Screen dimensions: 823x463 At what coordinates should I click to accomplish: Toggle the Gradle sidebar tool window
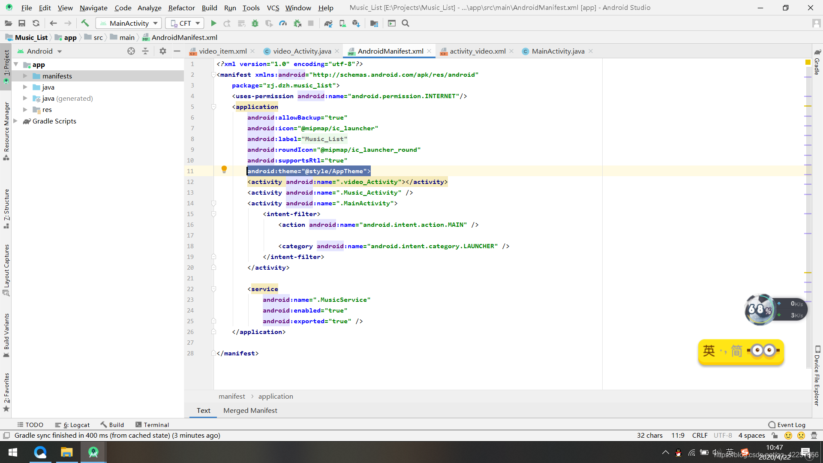coord(817,62)
